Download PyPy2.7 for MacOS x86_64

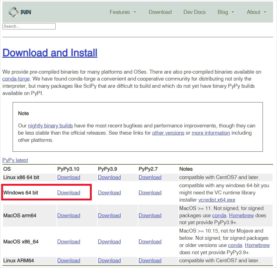point(150,242)
